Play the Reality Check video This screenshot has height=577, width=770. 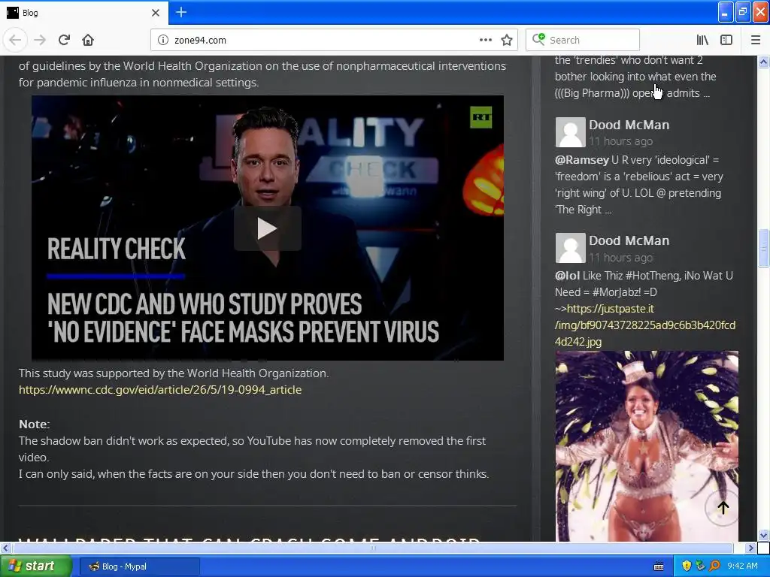pos(268,228)
